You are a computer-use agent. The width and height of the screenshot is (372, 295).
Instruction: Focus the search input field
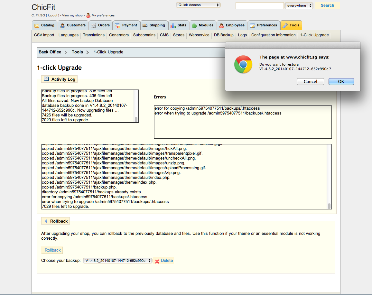(260, 6)
